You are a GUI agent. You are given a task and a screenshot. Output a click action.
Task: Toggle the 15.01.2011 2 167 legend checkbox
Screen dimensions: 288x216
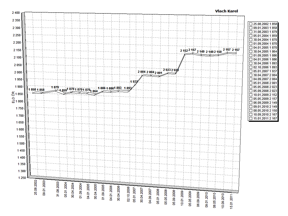click(x=251, y=119)
